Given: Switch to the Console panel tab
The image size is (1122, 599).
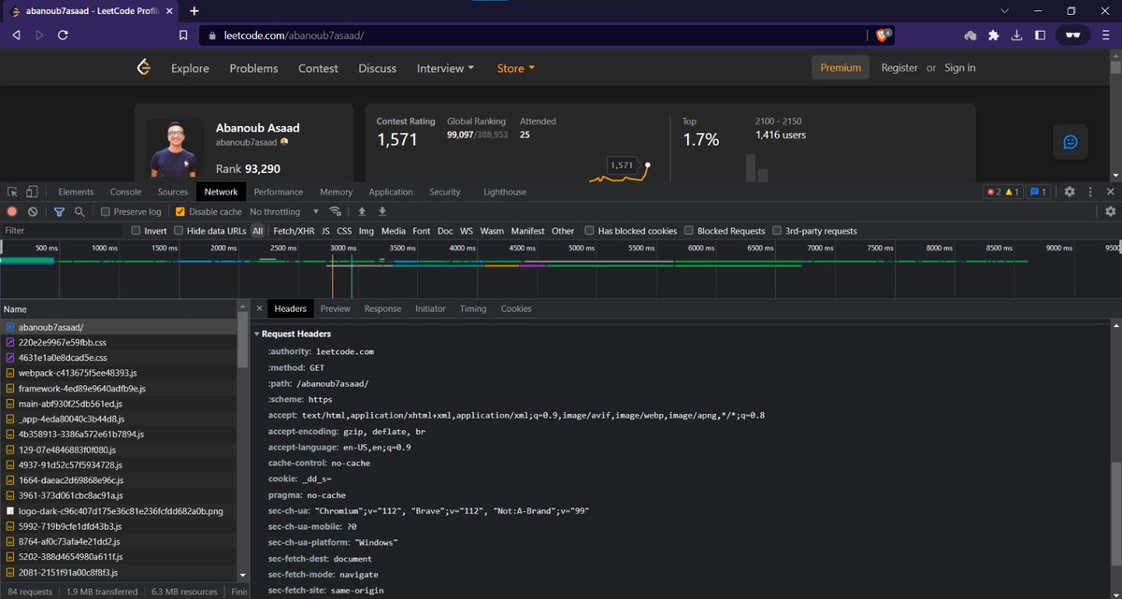Looking at the screenshot, I should [126, 192].
